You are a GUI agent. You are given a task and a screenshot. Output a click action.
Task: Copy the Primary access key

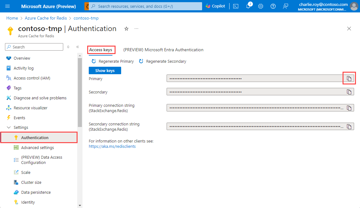pyautogui.click(x=349, y=78)
